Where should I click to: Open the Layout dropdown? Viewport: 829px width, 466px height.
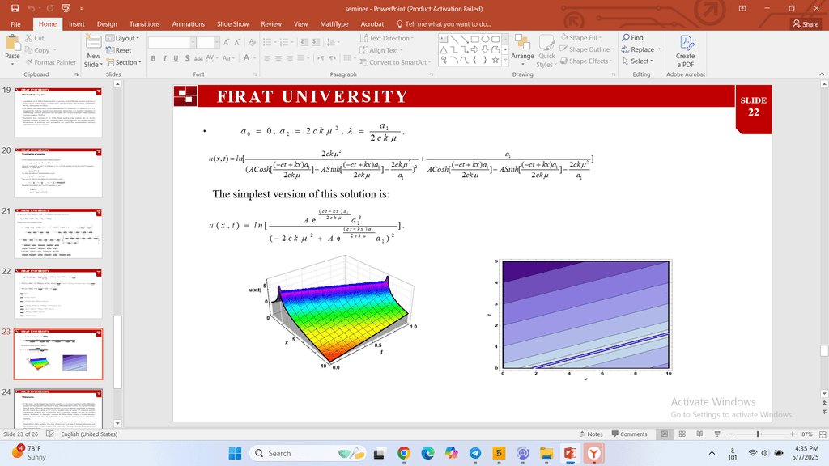[122, 38]
